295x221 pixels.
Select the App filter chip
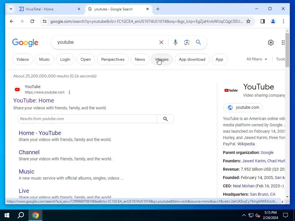pyautogui.click(x=219, y=59)
